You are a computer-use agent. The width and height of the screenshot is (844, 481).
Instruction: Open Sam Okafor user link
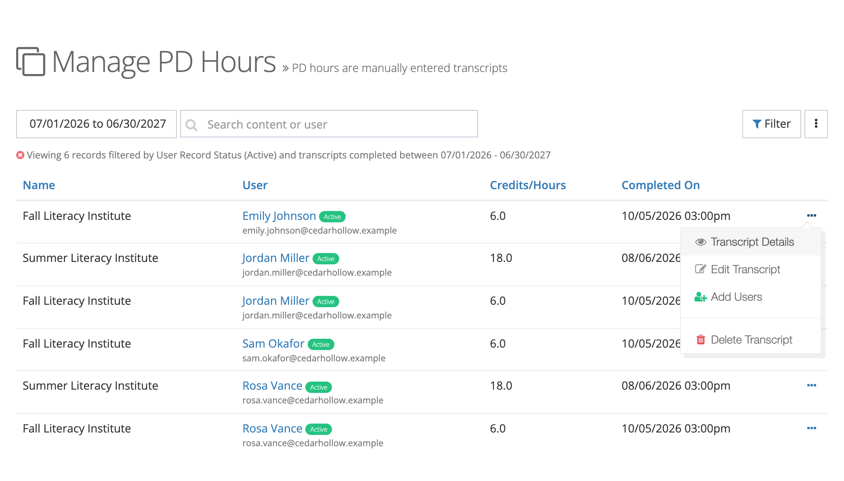[273, 344]
